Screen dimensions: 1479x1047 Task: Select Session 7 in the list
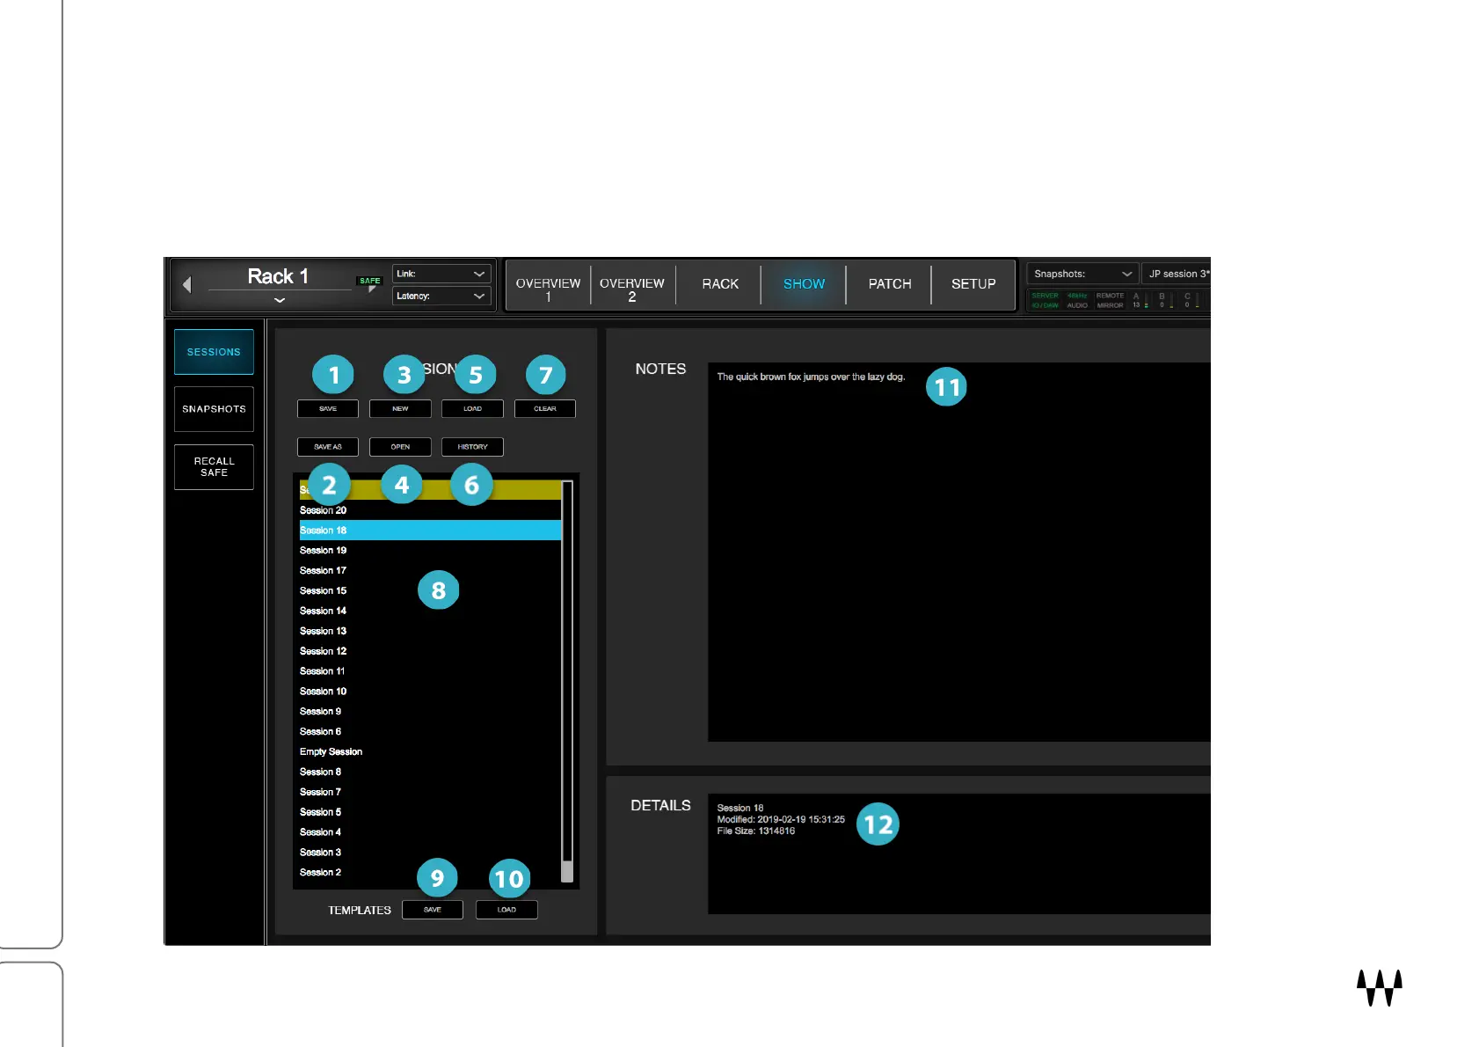click(430, 792)
